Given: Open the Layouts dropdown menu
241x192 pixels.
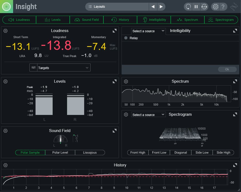Looking at the screenshot, I should pyautogui.click(x=117, y=7).
